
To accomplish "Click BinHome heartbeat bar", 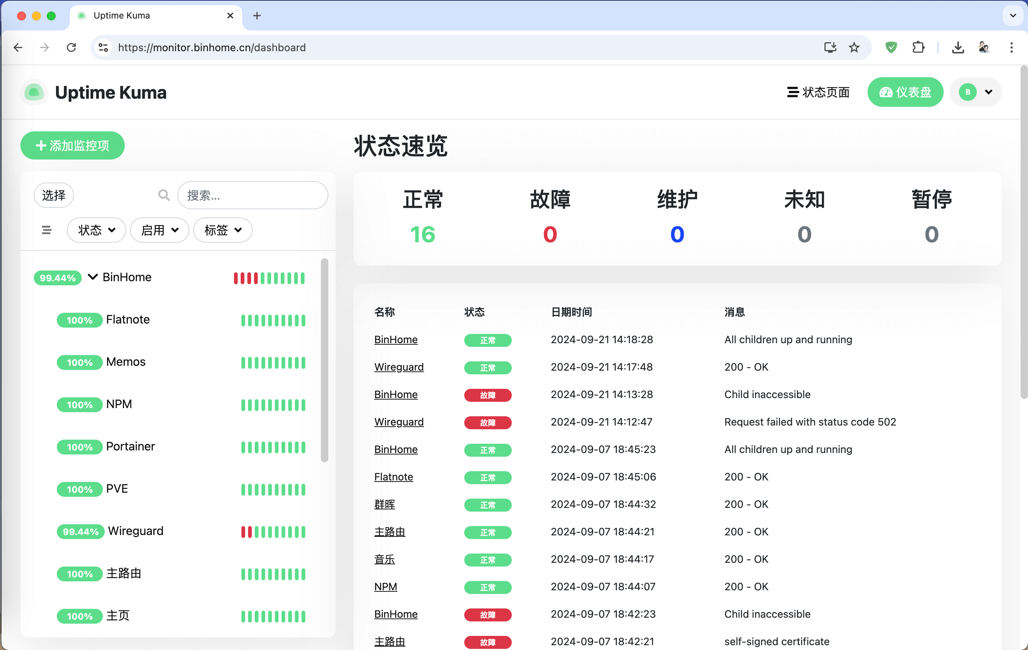I will click(269, 278).
